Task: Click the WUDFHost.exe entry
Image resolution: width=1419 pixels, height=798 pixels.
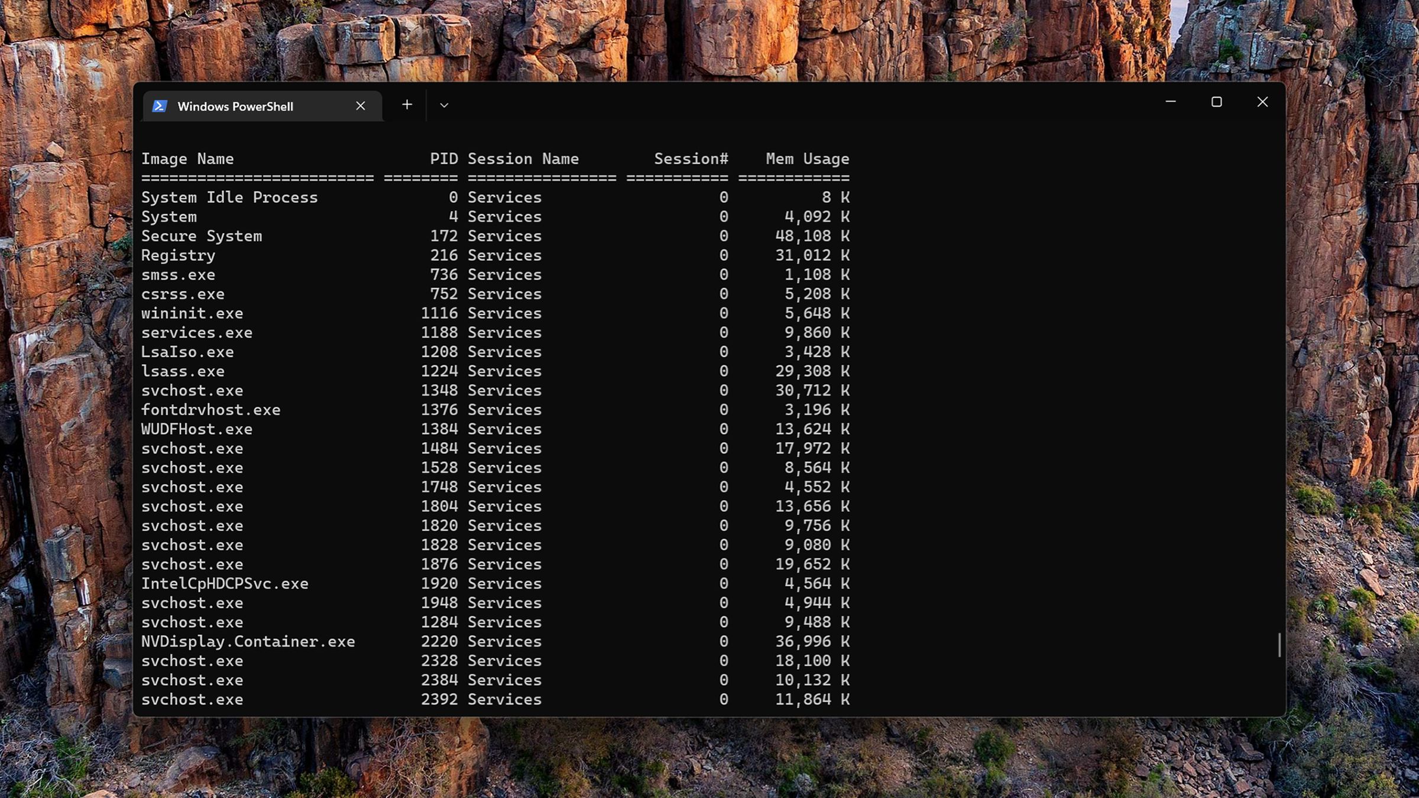Action: pyautogui.click(x=197, y=429)
